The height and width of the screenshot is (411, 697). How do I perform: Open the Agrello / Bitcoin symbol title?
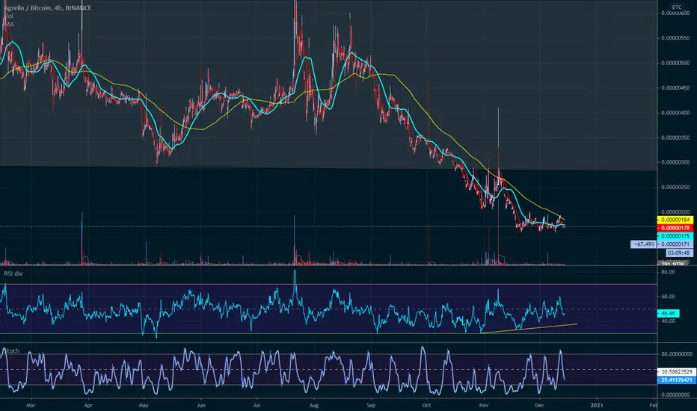48,8
